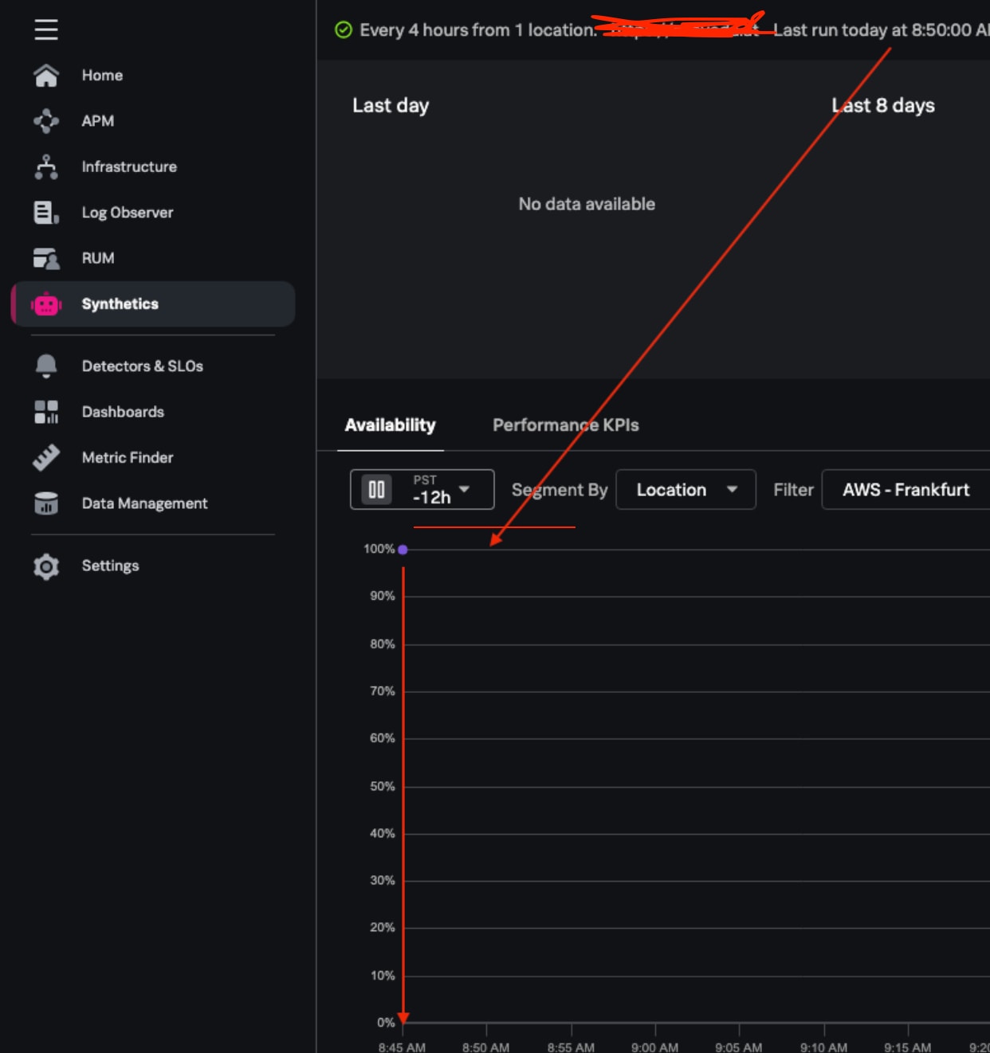Click the Metric Finder ruler icon

tap(46, 457)
